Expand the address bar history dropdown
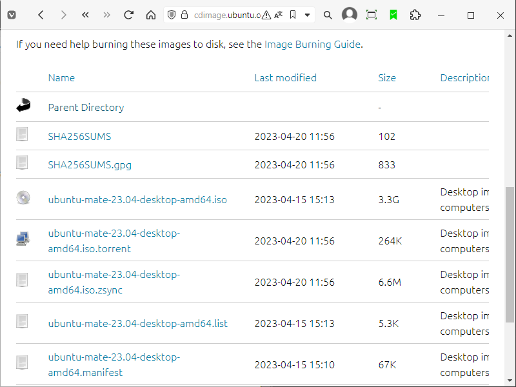Screen dimensions: 516x387 (308, 15)
